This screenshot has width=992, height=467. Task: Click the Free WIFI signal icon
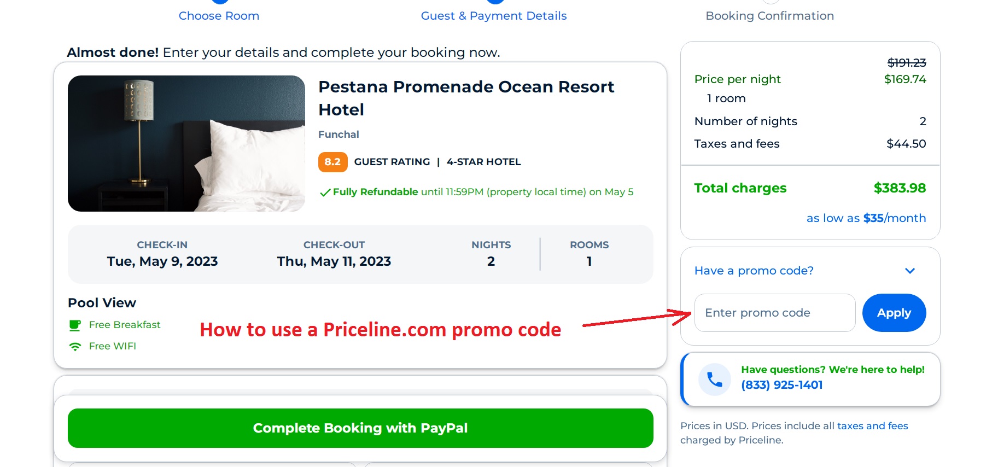75,346
